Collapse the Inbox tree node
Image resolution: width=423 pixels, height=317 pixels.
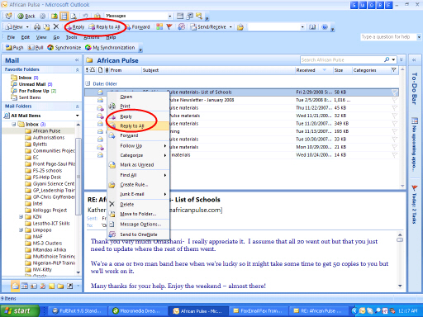tap(14, 125)
